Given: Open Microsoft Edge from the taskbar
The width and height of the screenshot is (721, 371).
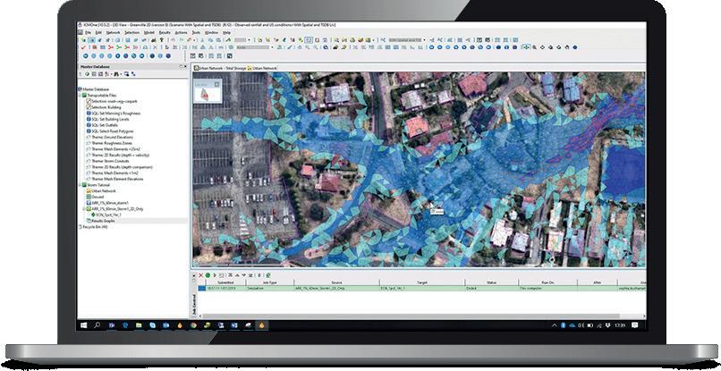Looking at the screenshot, I should [x=125, y=325].
